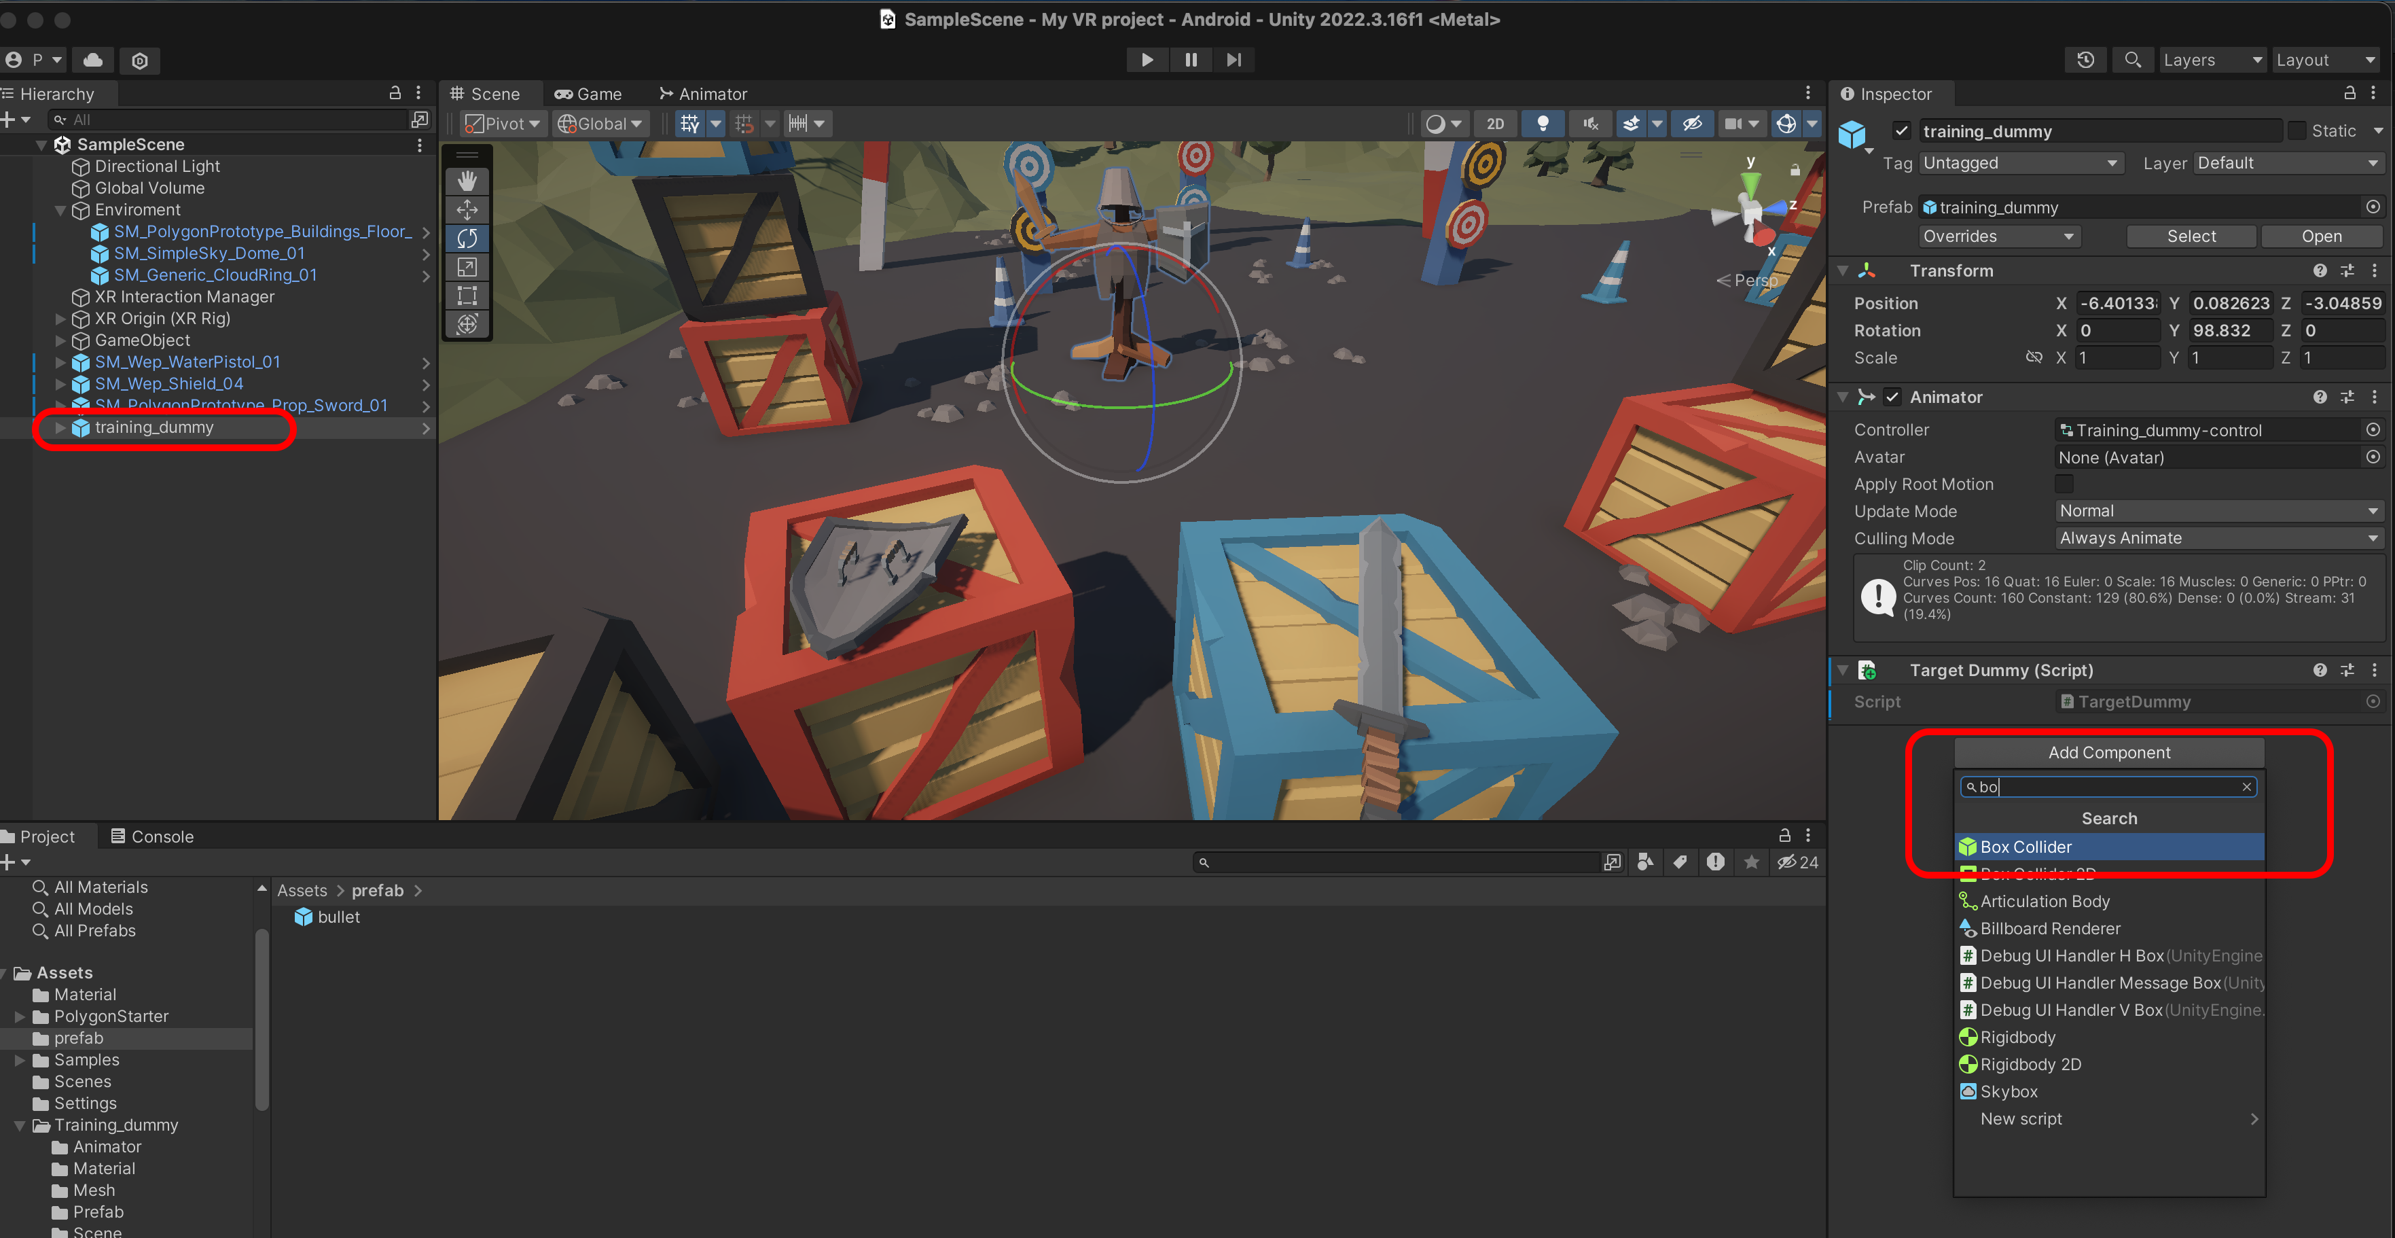Switch to the Console tab
This screenshot has width=2395, height=1238.
coord(152,836)
